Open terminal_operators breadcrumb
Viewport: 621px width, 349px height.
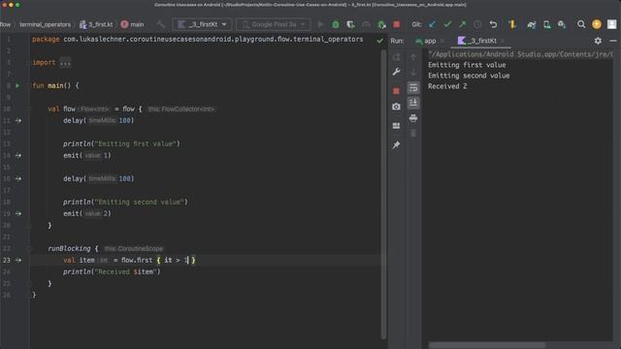[x=46, y=24]
